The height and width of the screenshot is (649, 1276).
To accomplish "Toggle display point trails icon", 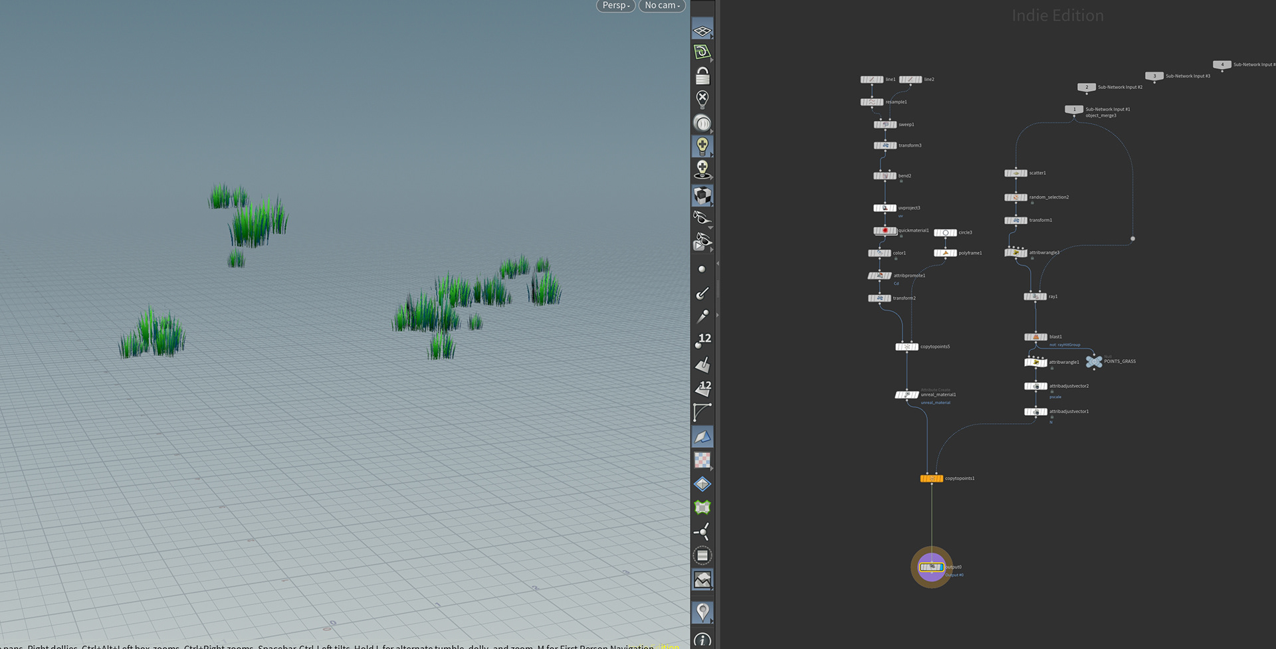I will pyautogui.click(x=702, y=316).
